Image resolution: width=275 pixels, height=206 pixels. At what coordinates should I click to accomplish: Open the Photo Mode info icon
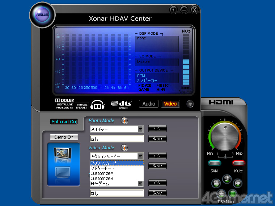point(124,120)
